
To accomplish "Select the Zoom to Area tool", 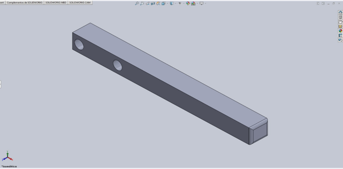I will [x=142, y=4].
